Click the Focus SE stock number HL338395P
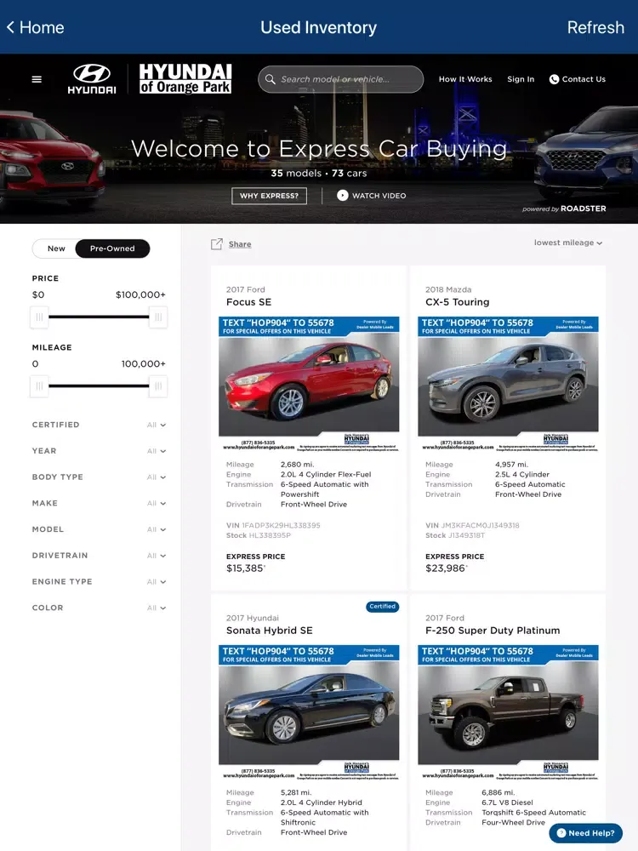Screen dimensions: 638x851 click(x=270, y=535)
